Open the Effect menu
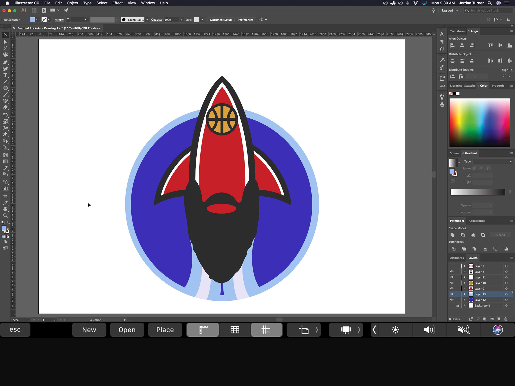The image size is (515, 386). click(x=117, y=3)
